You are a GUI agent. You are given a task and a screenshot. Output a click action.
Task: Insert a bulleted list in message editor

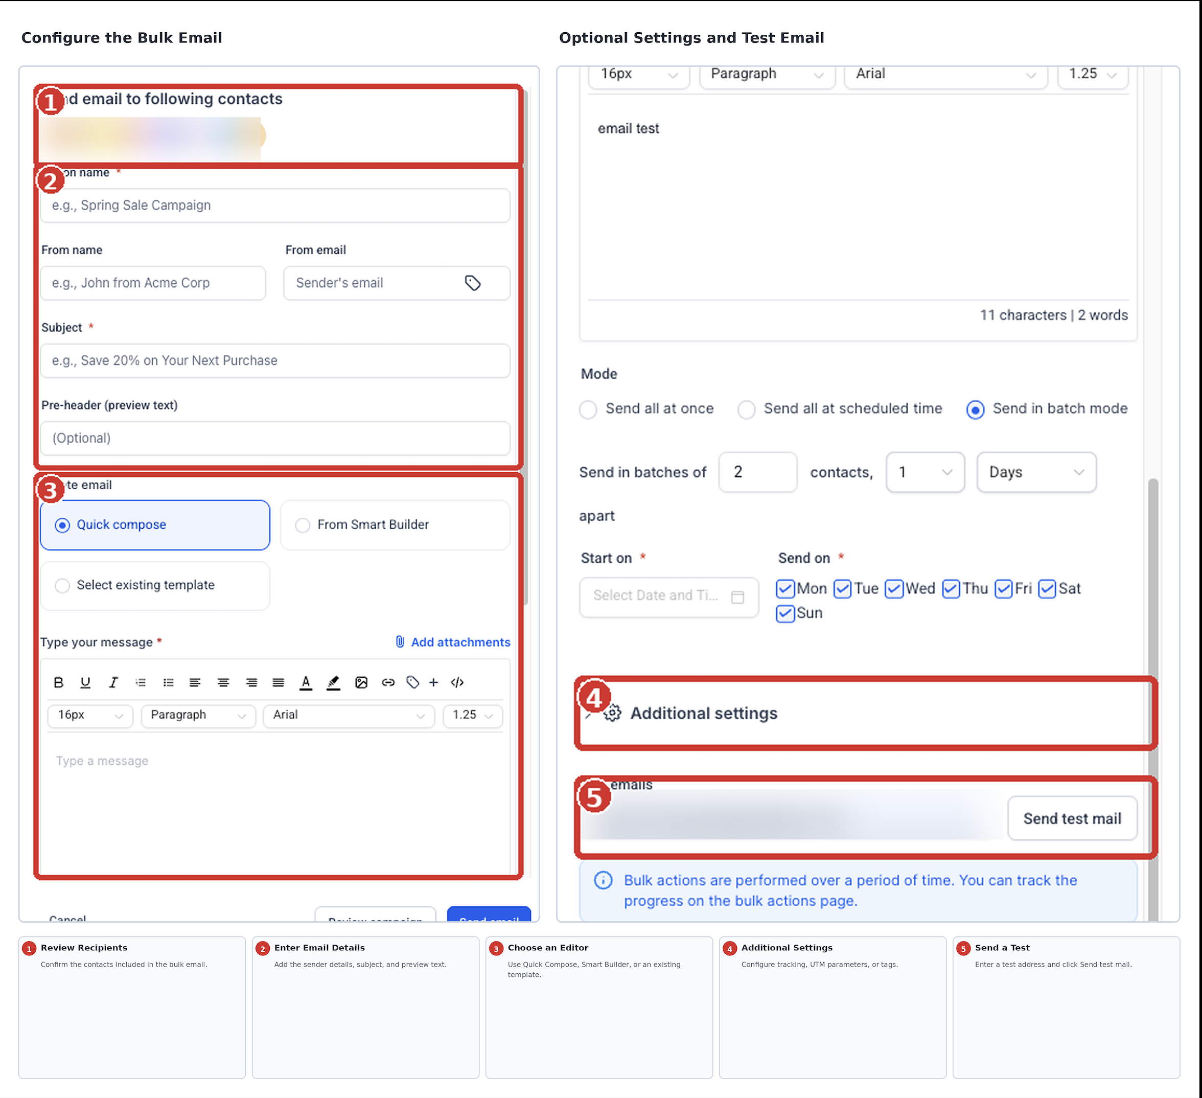point(169,682)
